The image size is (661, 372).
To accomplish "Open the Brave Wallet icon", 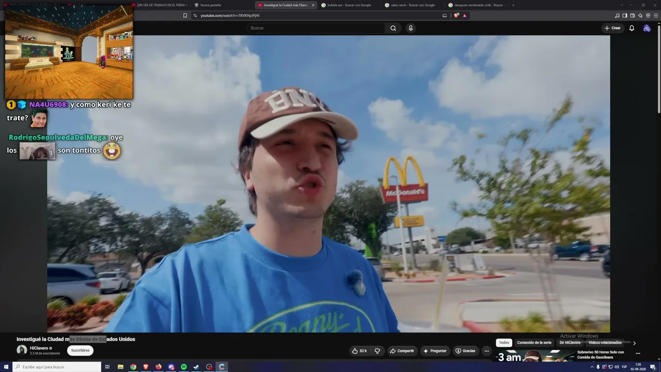I will (x=633, y=16).
